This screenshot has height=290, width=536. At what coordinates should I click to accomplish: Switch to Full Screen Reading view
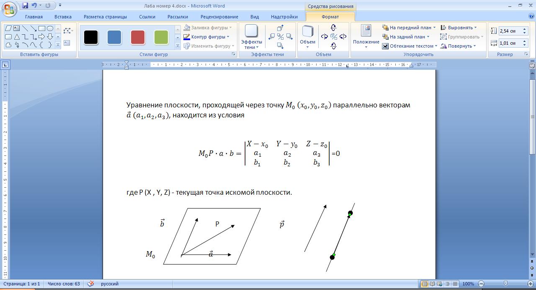432,284
